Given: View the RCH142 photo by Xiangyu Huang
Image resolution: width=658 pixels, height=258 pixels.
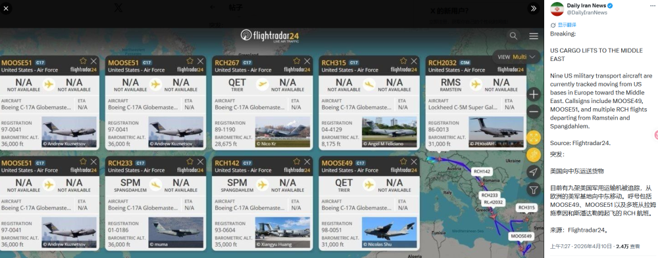Looking at the screenshot, I should point(282,232).
